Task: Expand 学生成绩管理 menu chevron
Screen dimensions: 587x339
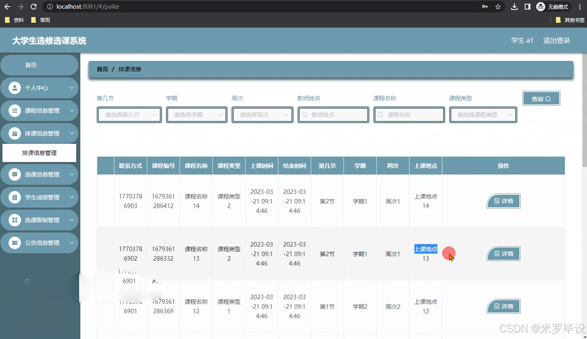Action: 72,197
